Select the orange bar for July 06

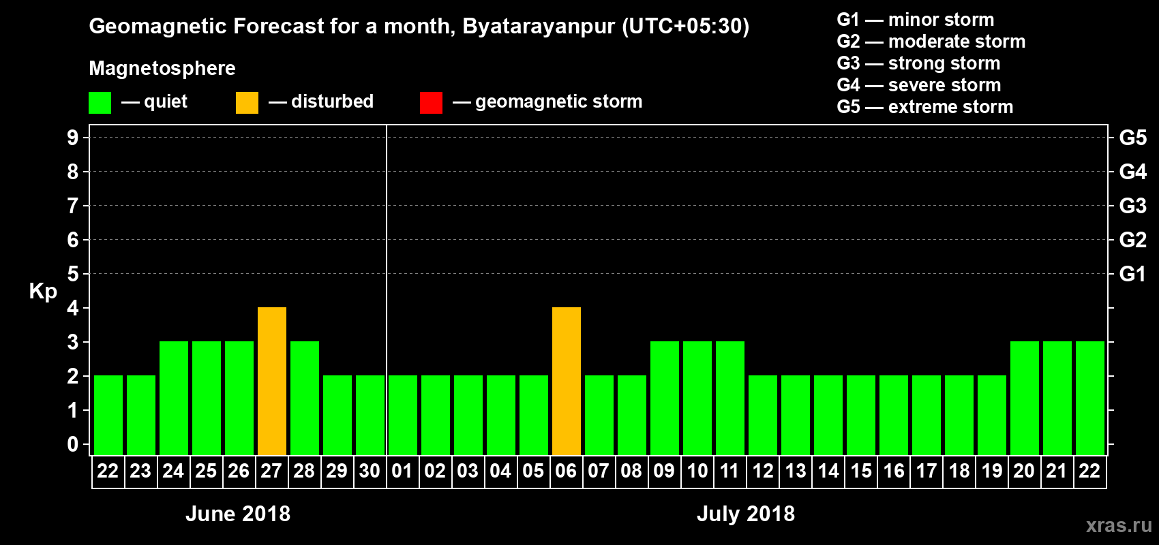(x=567, y=381)
